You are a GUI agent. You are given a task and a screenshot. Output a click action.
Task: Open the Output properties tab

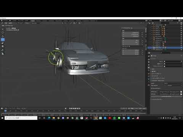coord(149,59)
